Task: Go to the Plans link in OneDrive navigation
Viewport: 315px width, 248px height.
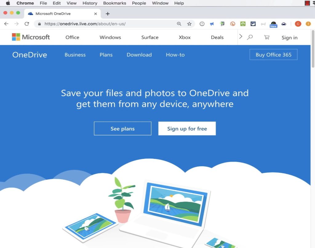Action: 106,55
